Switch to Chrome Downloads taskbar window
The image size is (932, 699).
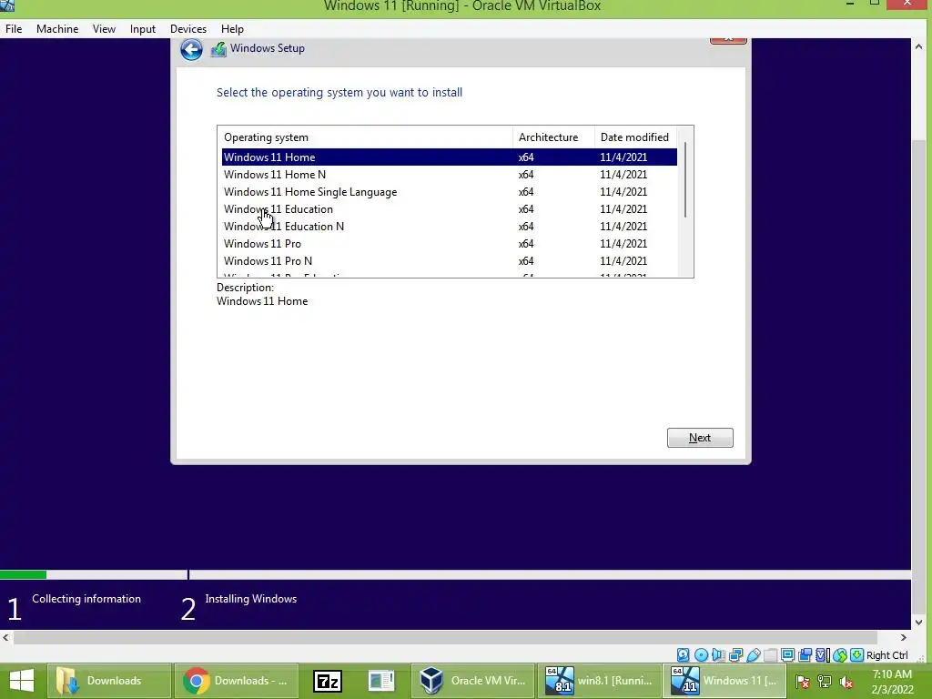click(x=236, y=681)
